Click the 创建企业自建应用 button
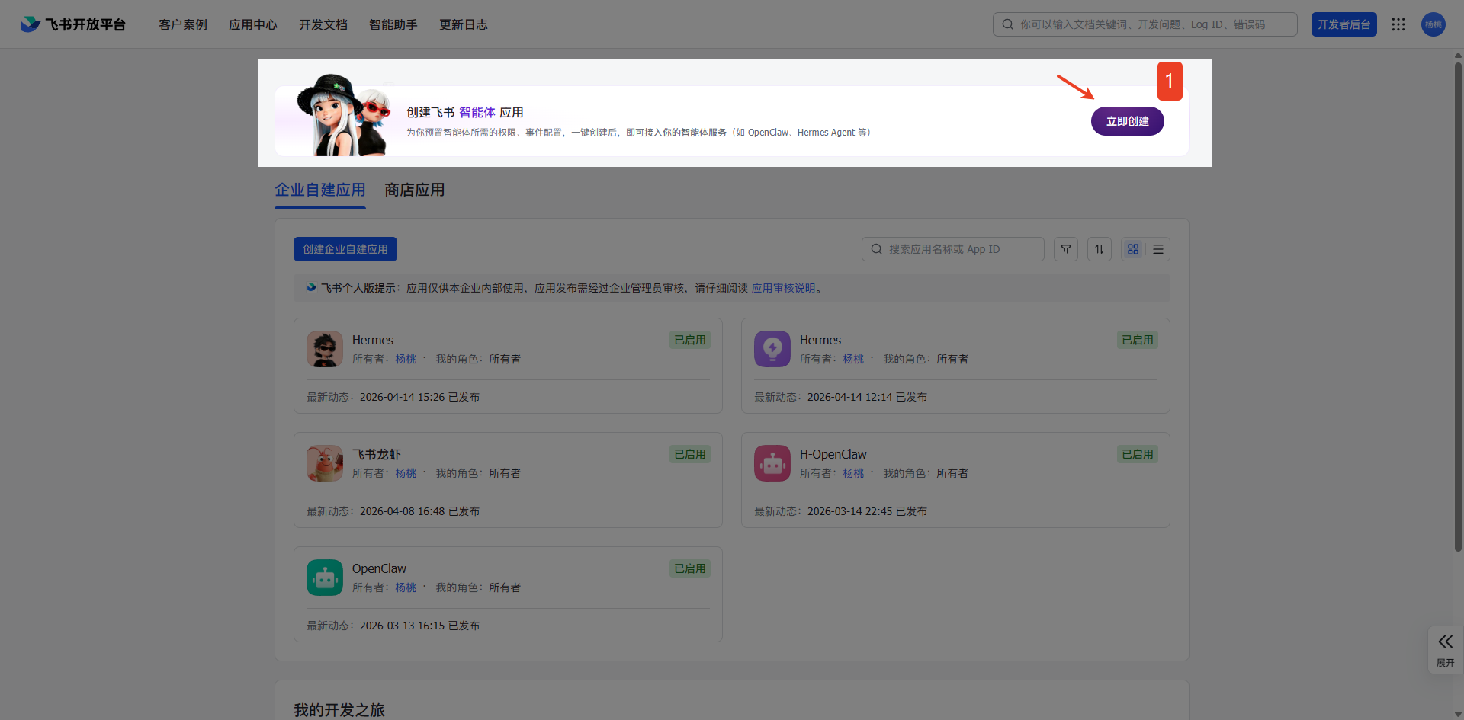 click(345, 249)
